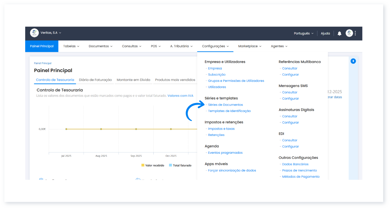Image resolution: width=390 pixels, height=209 pixels.
Task: Open the Dados Bancários link
Action: coord(295,164)
